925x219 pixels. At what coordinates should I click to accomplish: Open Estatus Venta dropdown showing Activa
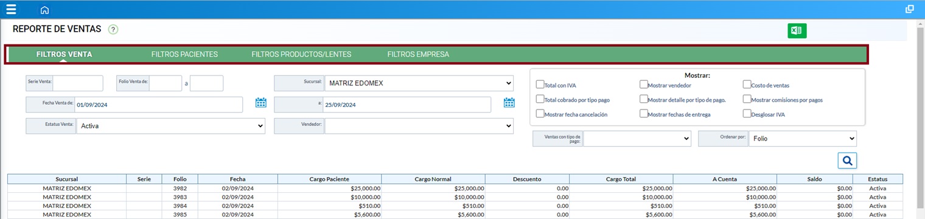(x=170, y=126)
